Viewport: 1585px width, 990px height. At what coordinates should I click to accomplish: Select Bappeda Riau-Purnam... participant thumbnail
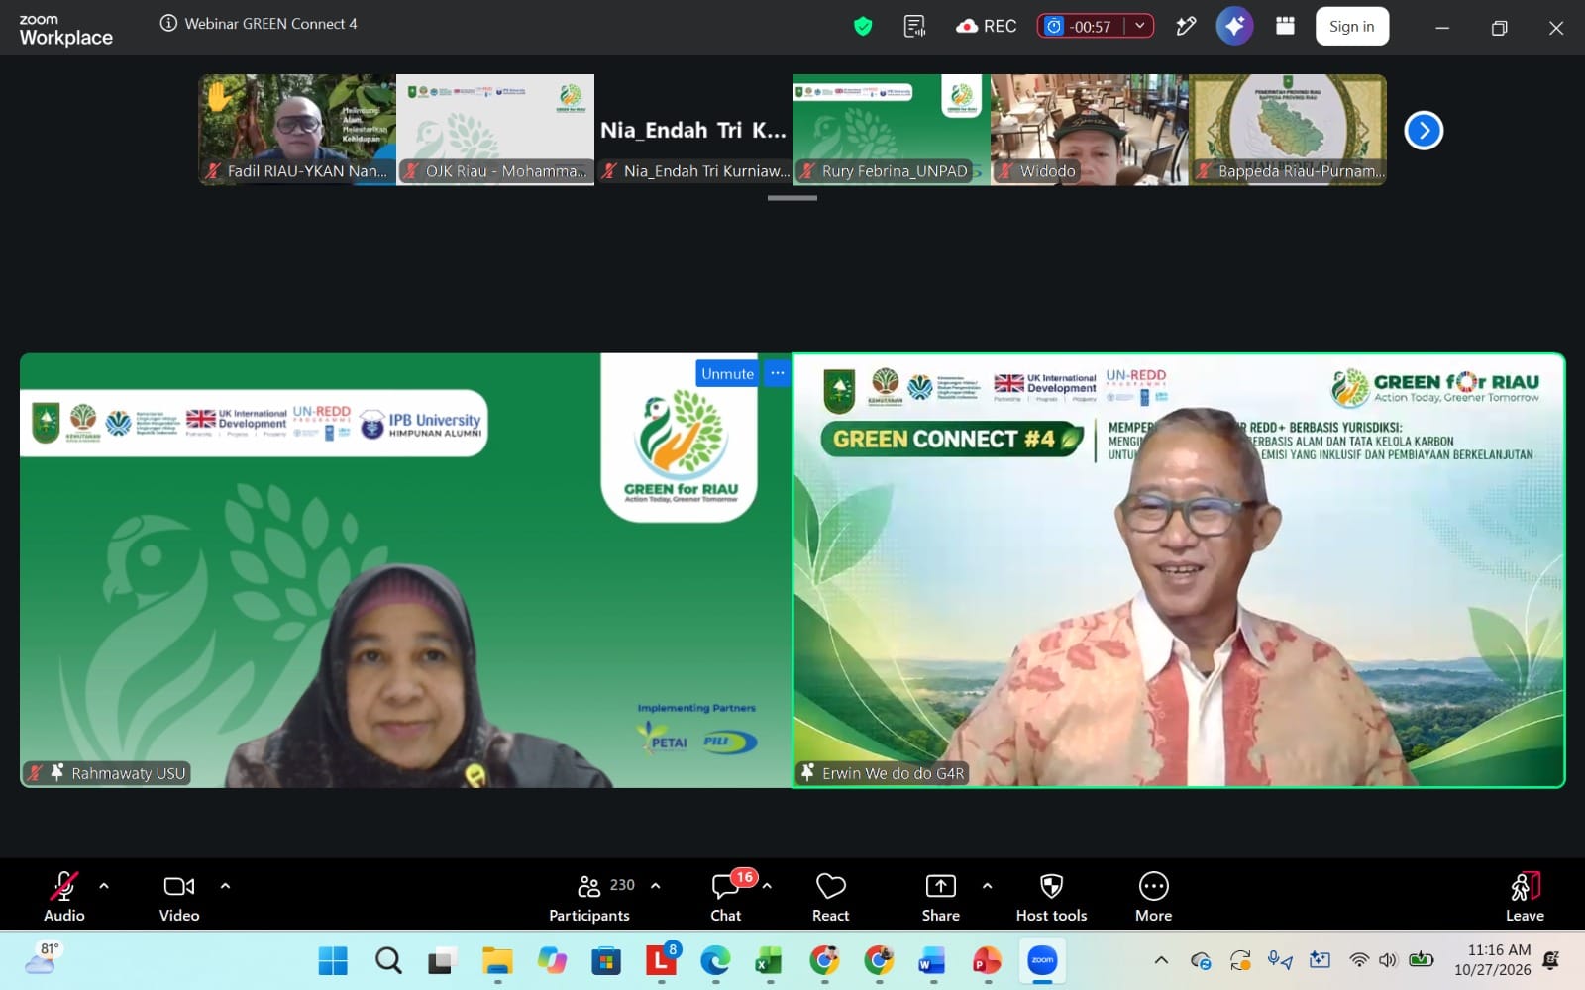click(x=1288, y=130)
